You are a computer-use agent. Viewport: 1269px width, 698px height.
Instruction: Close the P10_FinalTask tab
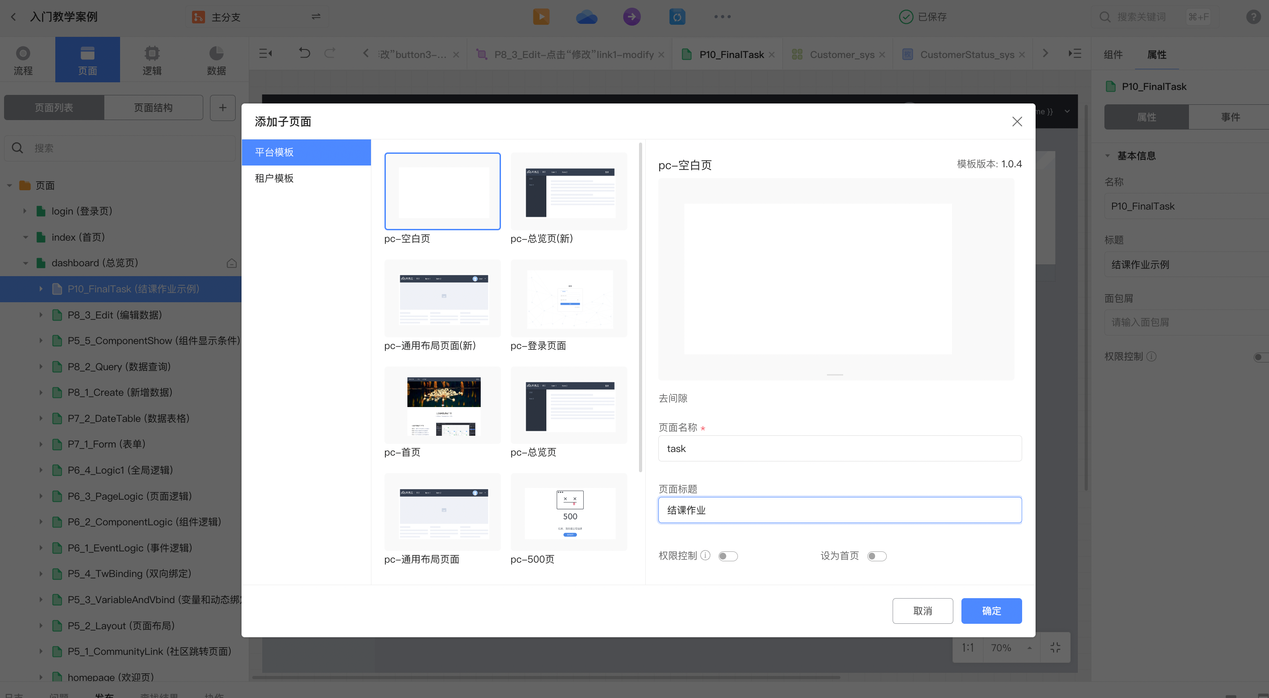[772, 55]
